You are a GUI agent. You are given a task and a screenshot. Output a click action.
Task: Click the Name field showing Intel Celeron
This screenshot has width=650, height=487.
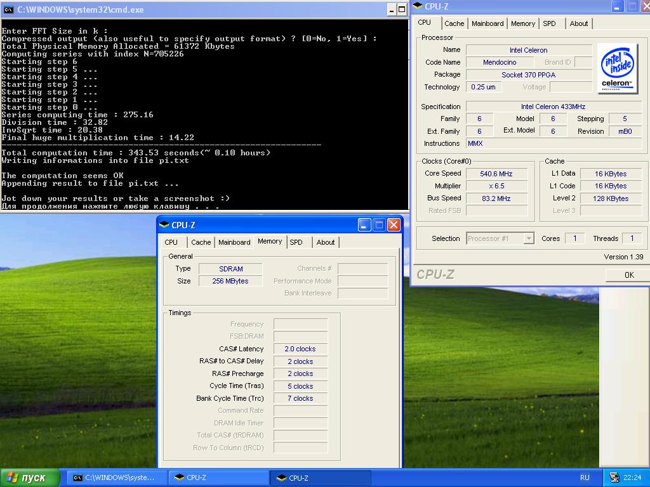point(529,50)
